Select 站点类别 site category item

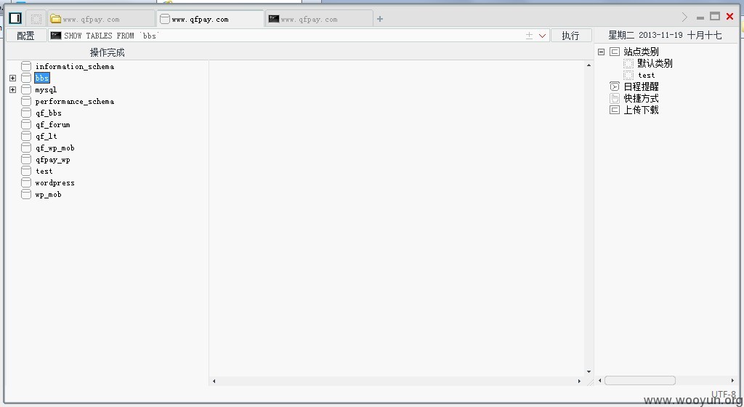pos(641,52)
